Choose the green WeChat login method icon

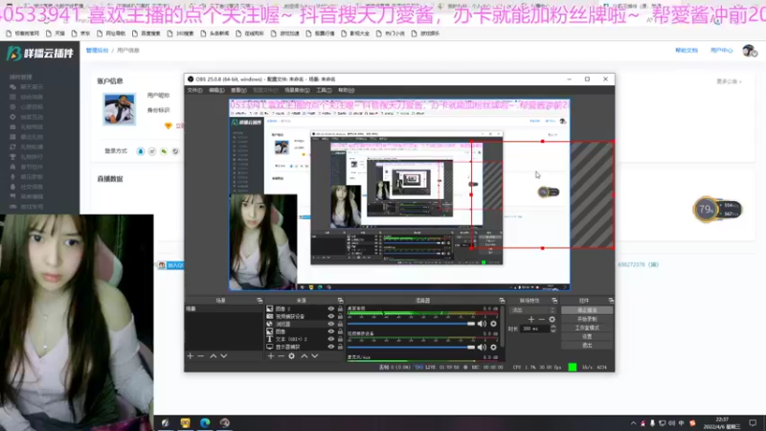click(x=164, y=151)
